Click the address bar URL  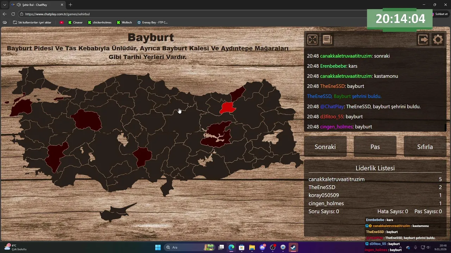coord(57,14)
